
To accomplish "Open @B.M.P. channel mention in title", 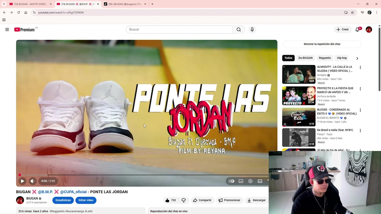I will (45, 192).
